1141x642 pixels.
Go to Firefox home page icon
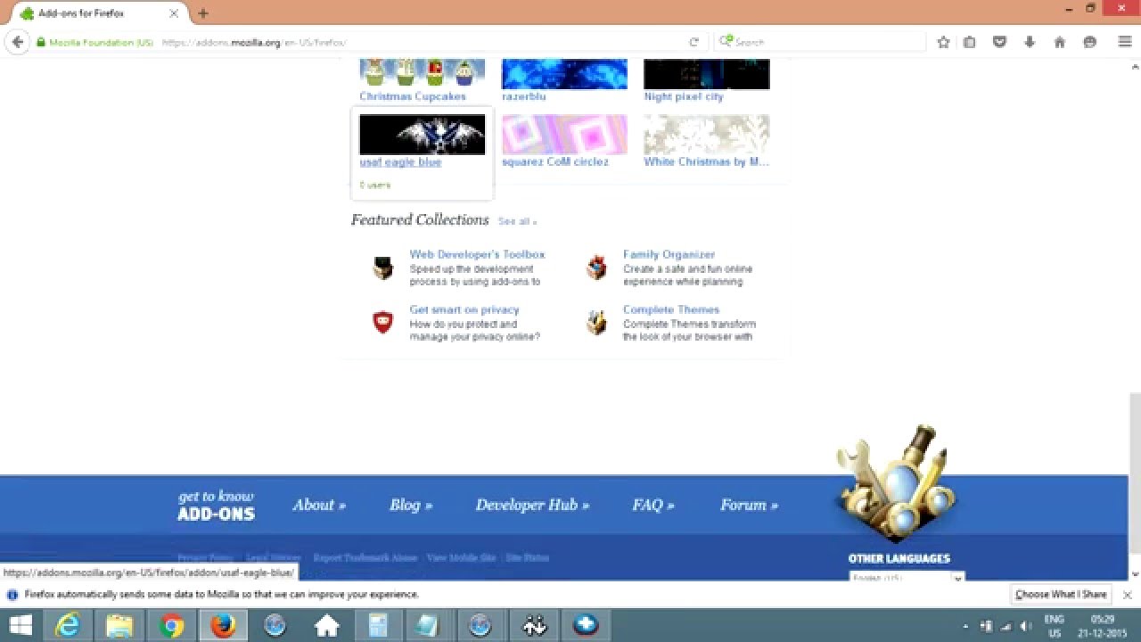pyautogui.click(x=1060, y=42)
